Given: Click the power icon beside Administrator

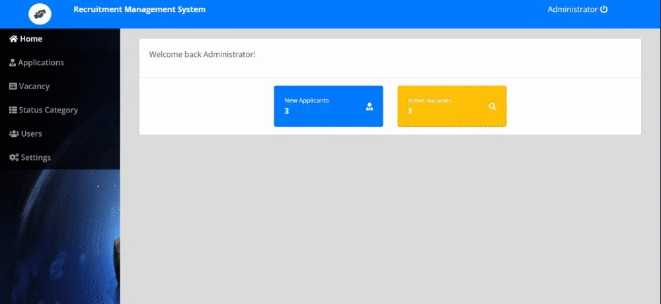Looking at the screenshot, I should click(603, 9).
